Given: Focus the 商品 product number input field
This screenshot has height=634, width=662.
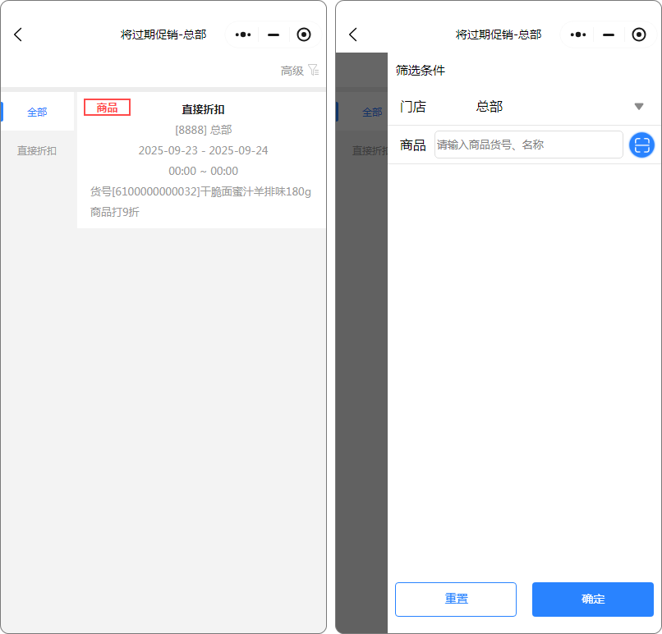Looking at the screenshot, I should (x=528, y=145).
